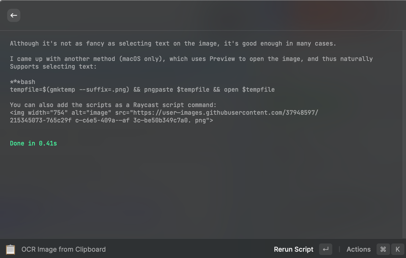Screen dimensions: 406x258
Task: Click the tempfile bash command line
Action: [x=142, y=89]
